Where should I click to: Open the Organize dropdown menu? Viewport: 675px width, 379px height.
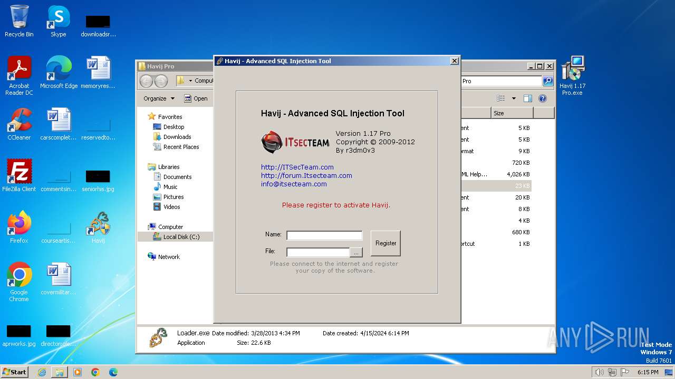pos(159,98)
